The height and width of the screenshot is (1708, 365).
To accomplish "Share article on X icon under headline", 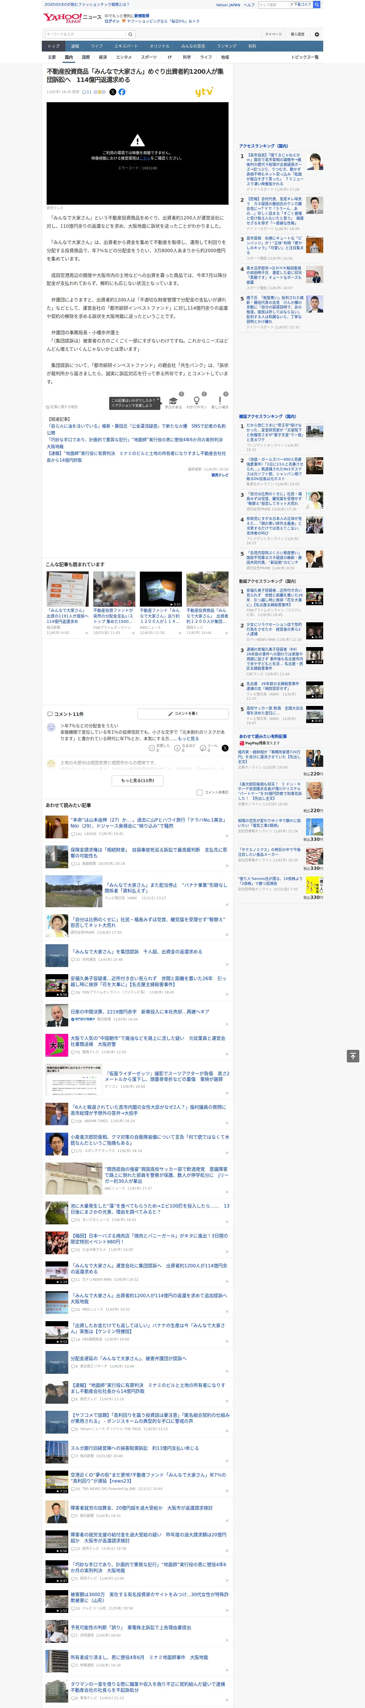I will pyautogui.click(x=113, y=92).
